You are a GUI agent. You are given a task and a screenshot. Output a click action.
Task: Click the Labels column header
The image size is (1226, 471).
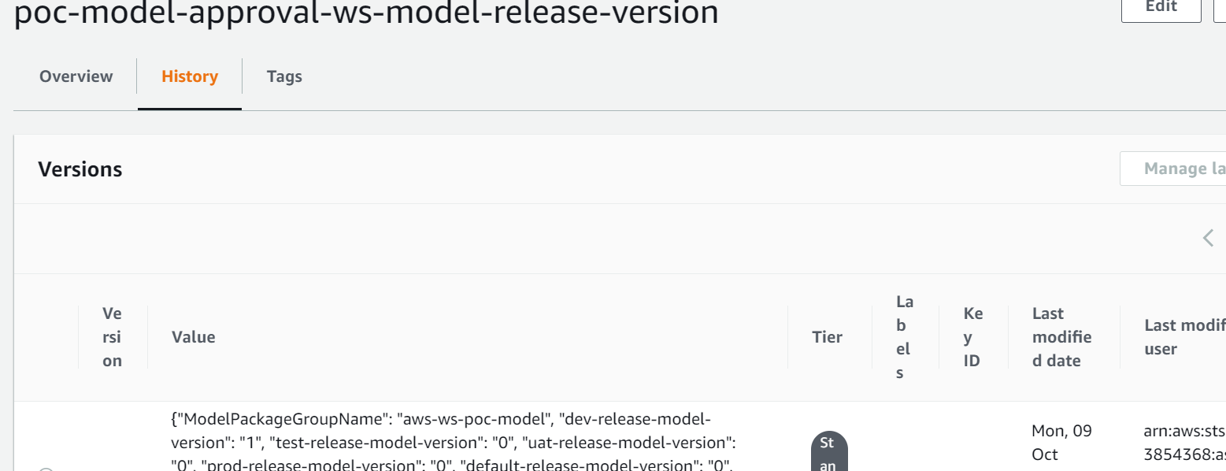click(x=904, y=336)
